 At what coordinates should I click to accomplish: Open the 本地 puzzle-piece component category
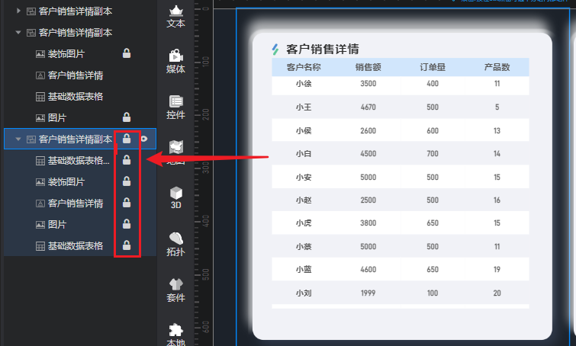point(175,335)
